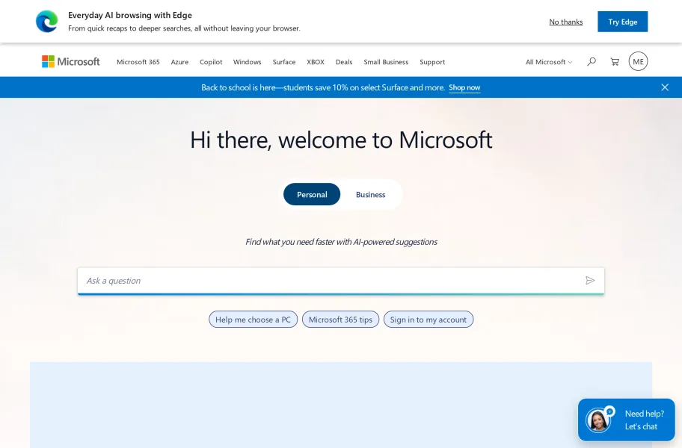Open the Surface menu item
This screenshot has height=448, width=682.
(x=284, y=62)
